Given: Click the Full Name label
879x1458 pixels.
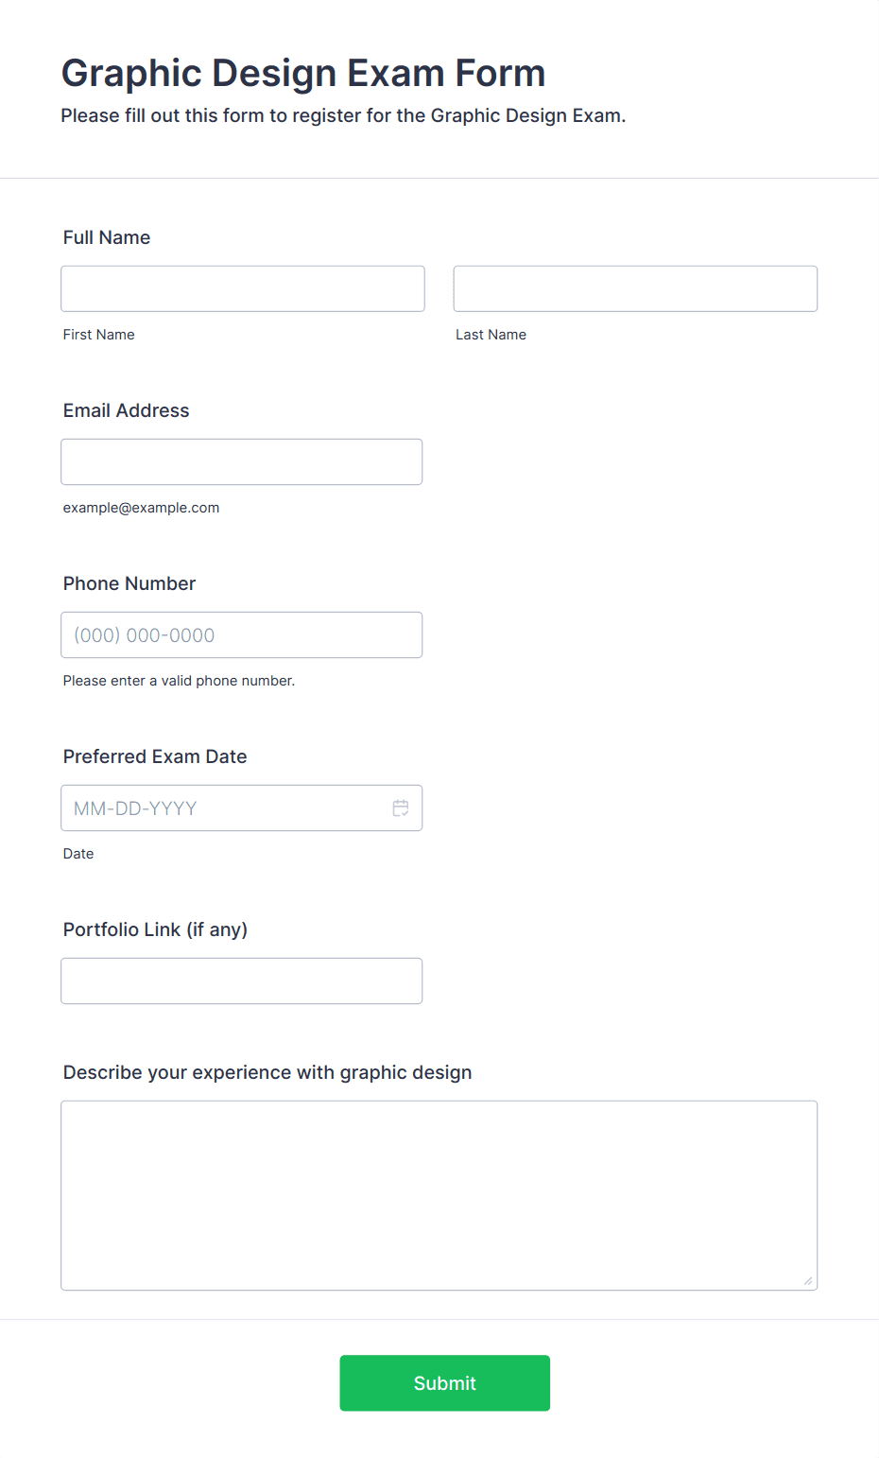Looking at the screenshot, I should tap(107, 237).
